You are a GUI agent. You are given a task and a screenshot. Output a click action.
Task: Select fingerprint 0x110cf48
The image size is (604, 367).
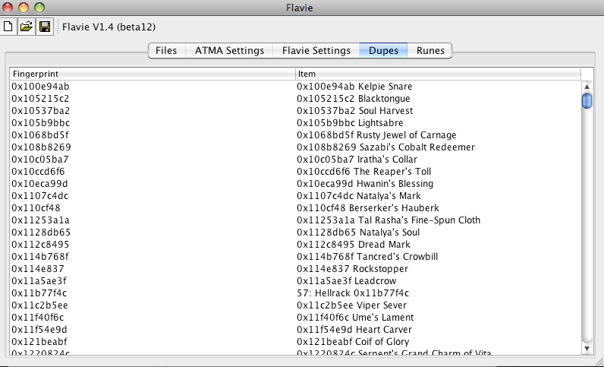(x=36, y=208)
